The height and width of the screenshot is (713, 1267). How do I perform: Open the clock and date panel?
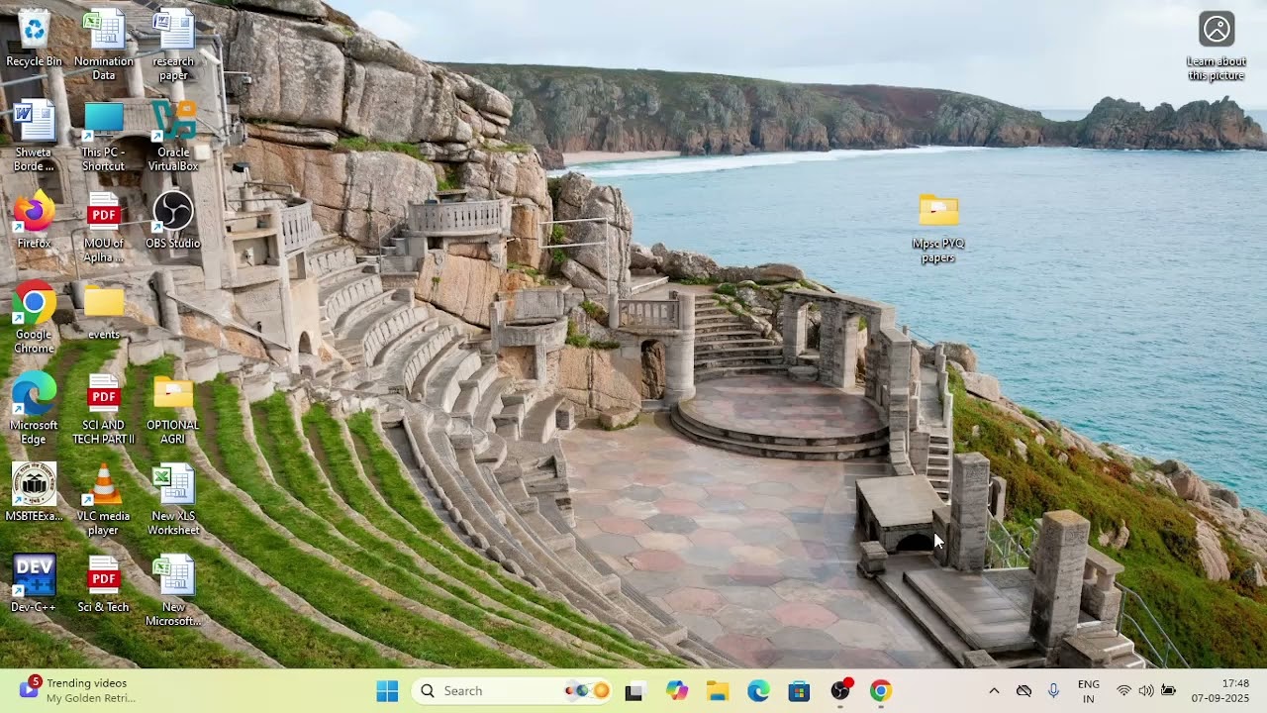coord(1221,691)
